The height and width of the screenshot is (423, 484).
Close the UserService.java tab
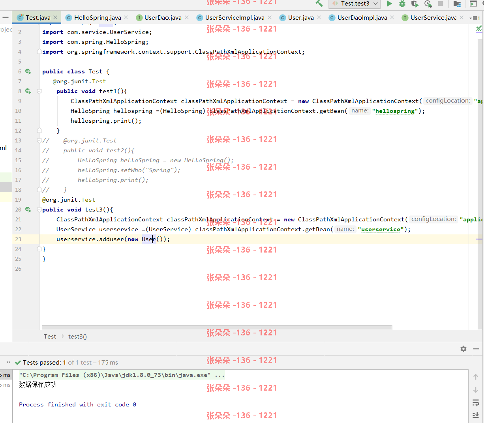point(461,17)
